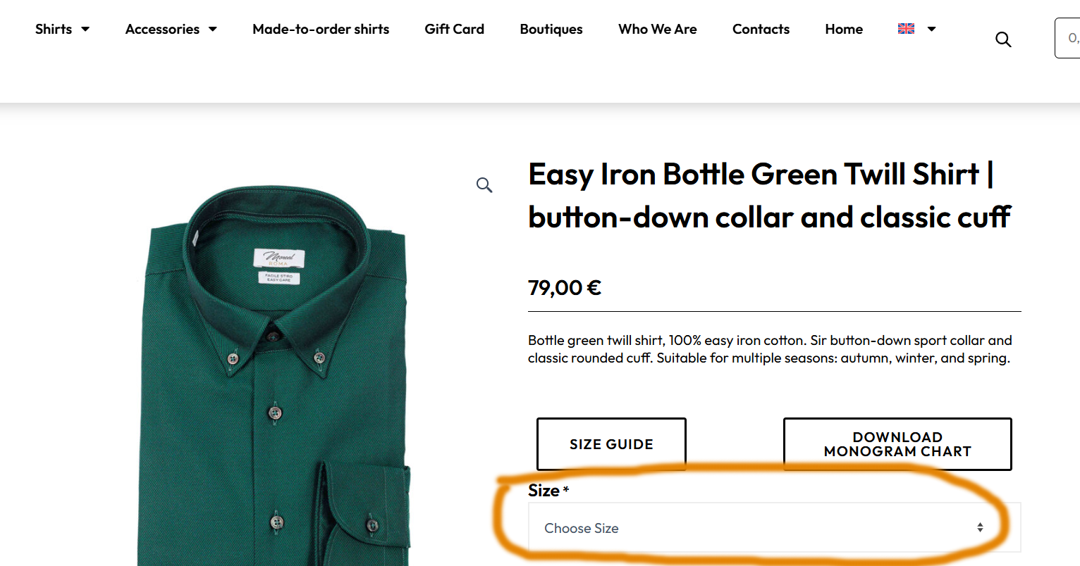This screenshot has width=1080, height=566.
Task: Go to the Home page
Action: tap(844, 29)
